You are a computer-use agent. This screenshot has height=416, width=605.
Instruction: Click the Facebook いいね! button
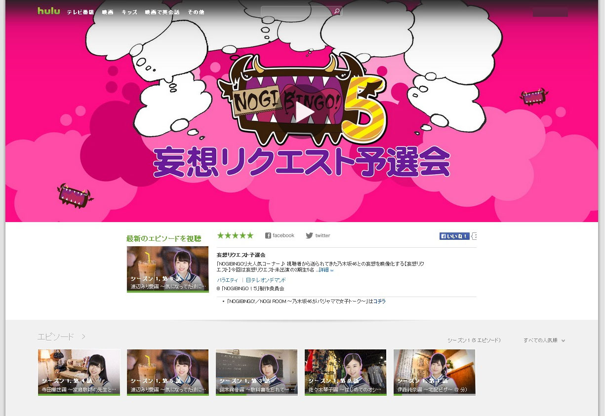pyautogui.click(x=454, y=236)
